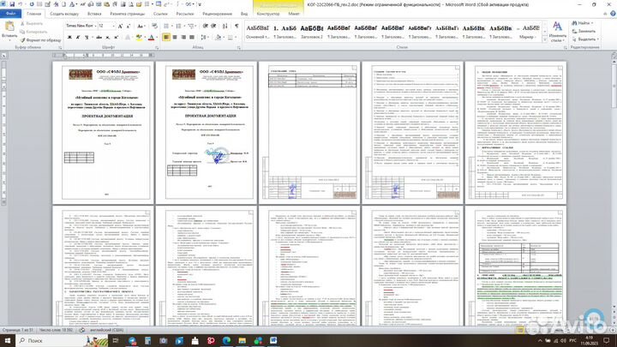Sort text with sort icon
This screenshot has width=617, height=347.
click(225, 26)
